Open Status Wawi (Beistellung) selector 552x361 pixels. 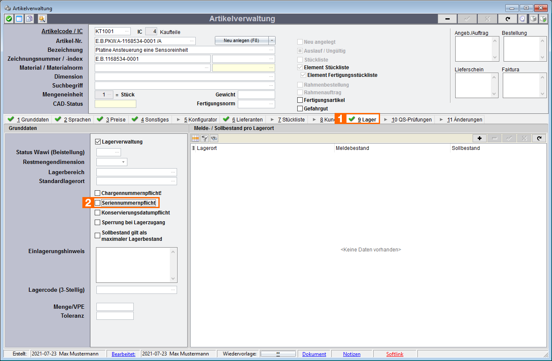coord(117,152)
